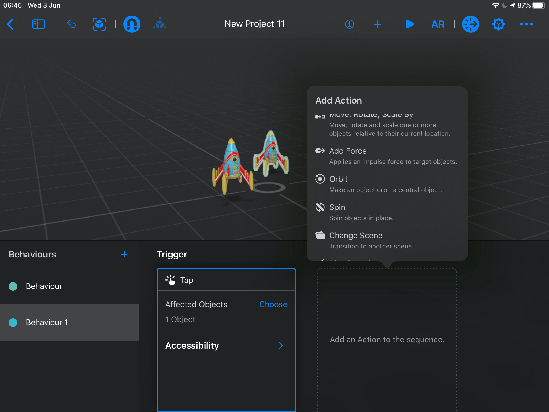Click the undo arrow icon
Image resolution: width=549 pixels, height=412 pixels.
(71, 24)
